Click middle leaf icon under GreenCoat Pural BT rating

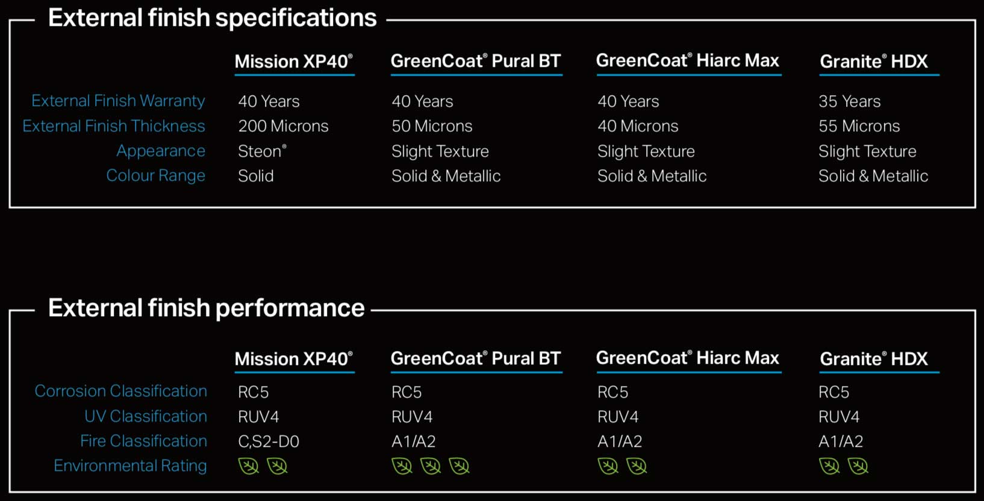(x=431, y=466)
